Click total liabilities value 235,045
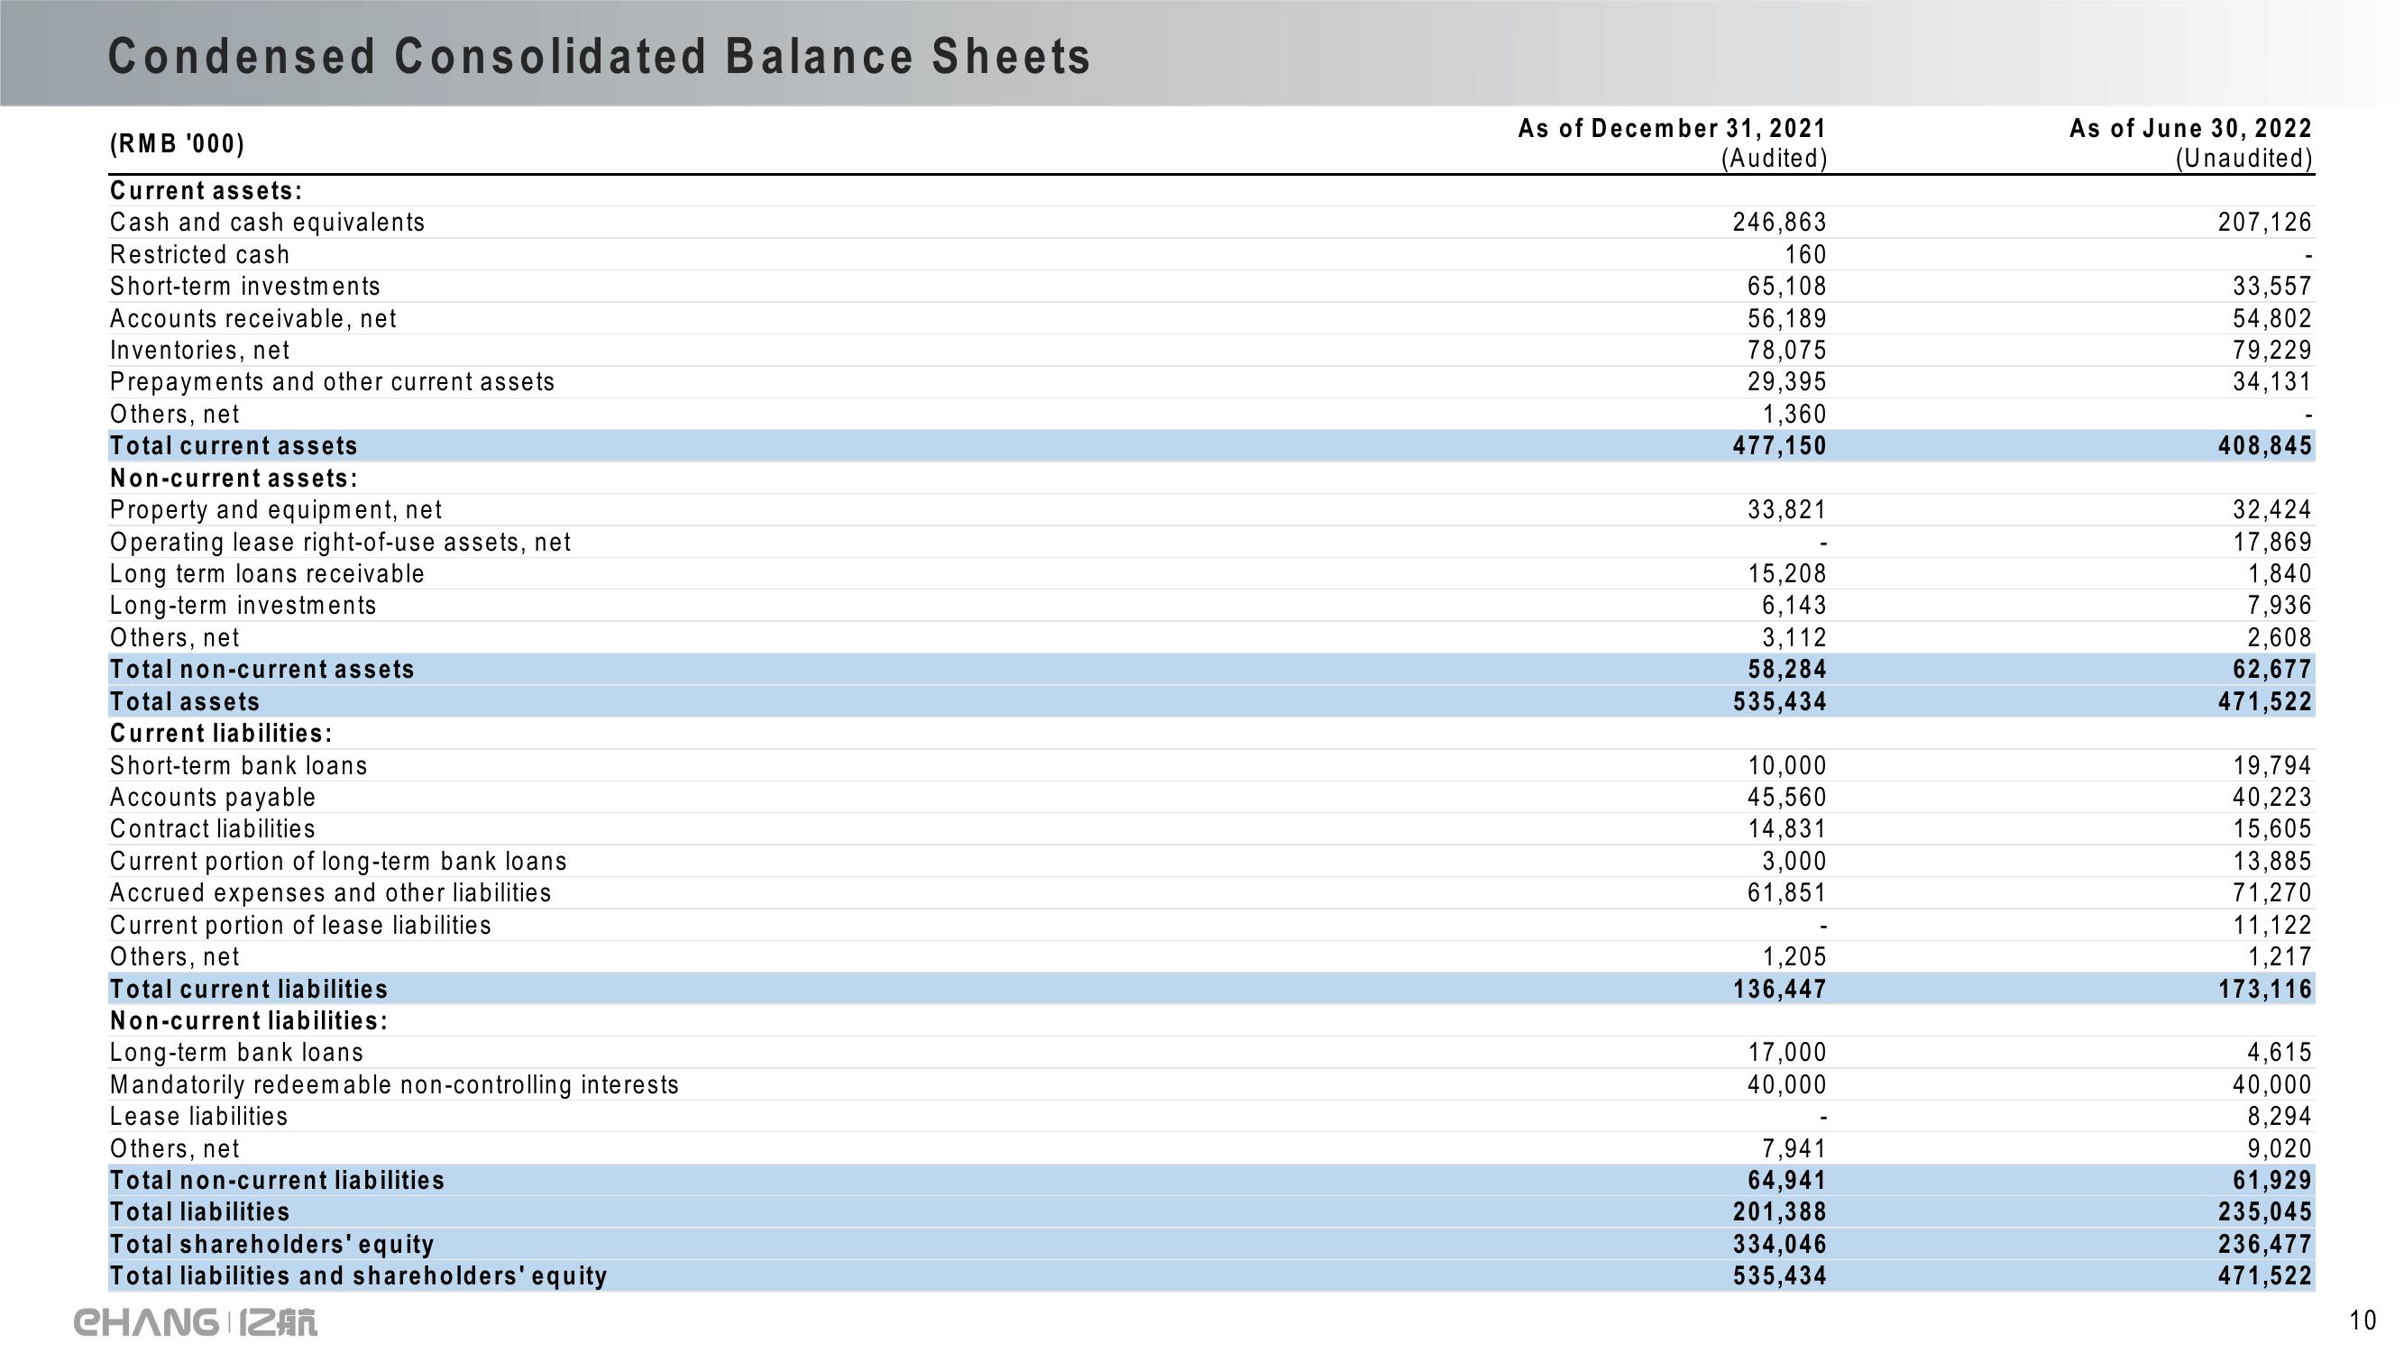Viewport: 2404px width, 1352px height. [x=2266, y=1212]
